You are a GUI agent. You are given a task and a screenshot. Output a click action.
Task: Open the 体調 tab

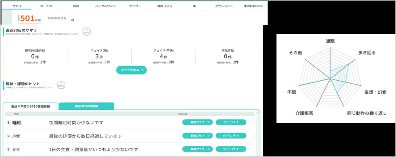tap(76, 6)
